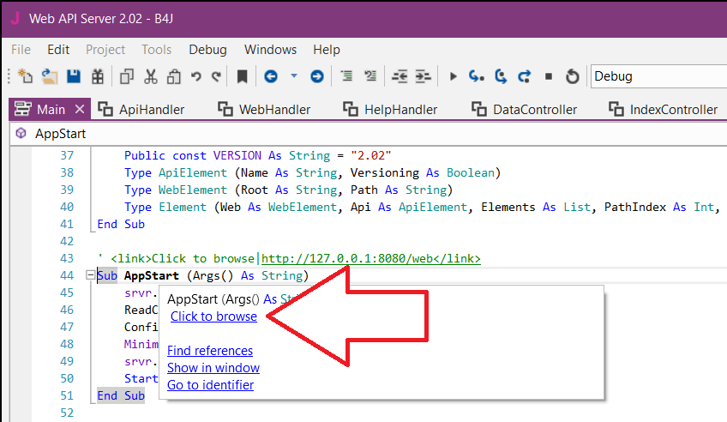
Task: Switch to the IndexController tab
Action: [x=663, y=110]
